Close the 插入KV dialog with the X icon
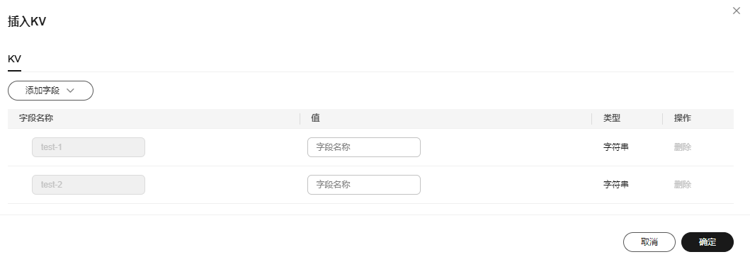The height and width of the screenshot is (269, 750). click(737, 11)
